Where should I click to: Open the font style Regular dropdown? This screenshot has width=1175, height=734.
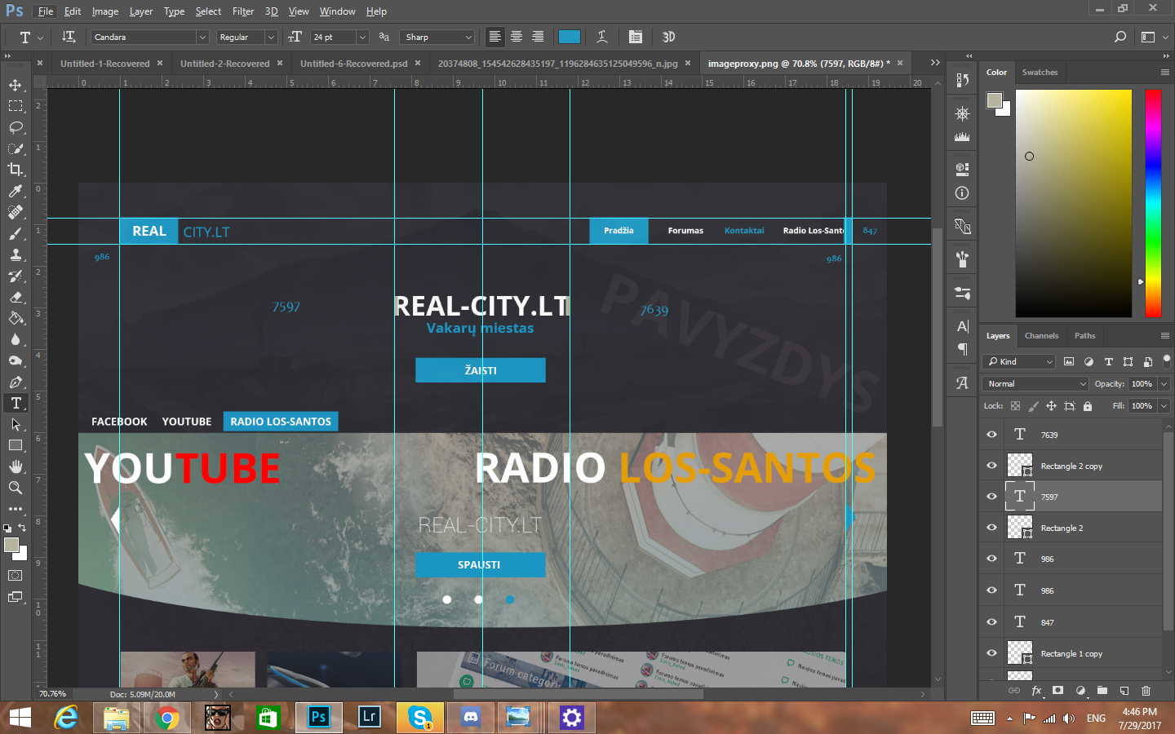270,37
